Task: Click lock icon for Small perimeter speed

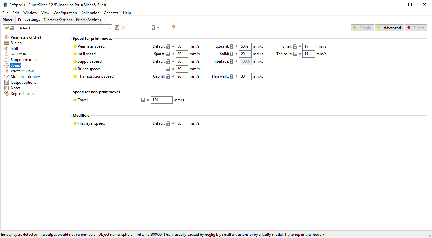Action: [295, 46]
